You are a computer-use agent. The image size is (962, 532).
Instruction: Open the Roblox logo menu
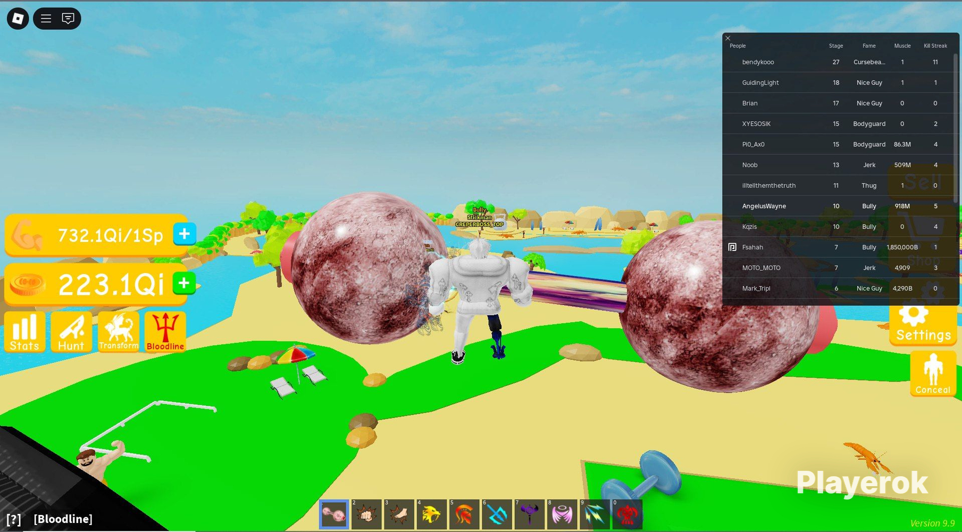click(18, 19)
